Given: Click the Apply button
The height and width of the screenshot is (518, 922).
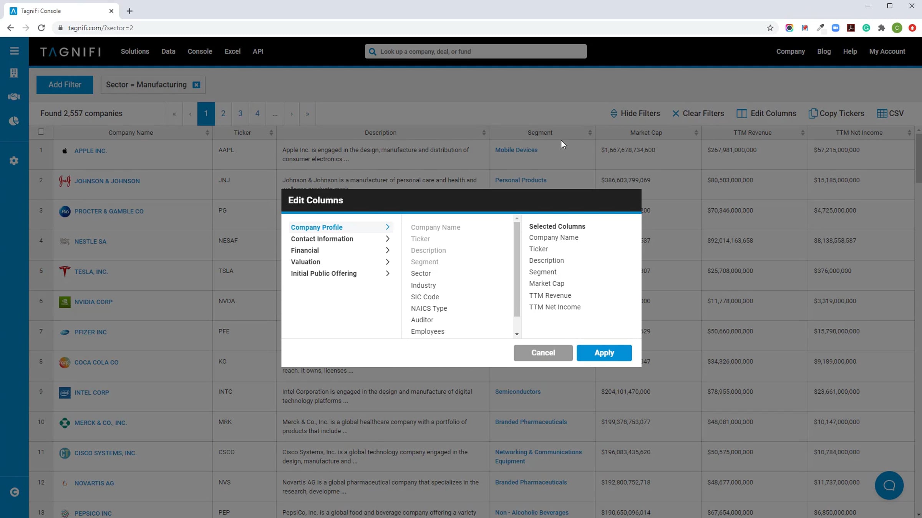Looking at the screenshot, I should [x=604, y=353].
